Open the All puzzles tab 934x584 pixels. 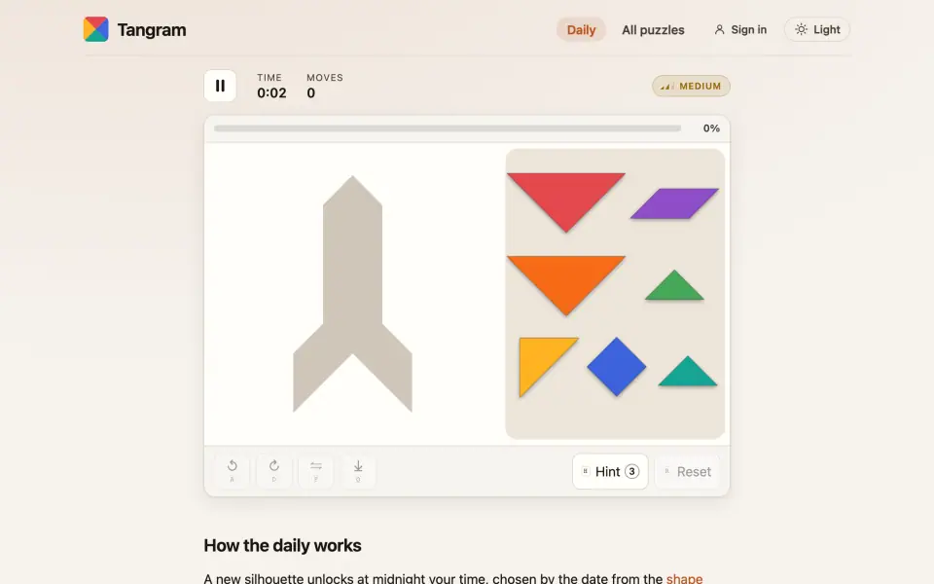tap(653, 30)
